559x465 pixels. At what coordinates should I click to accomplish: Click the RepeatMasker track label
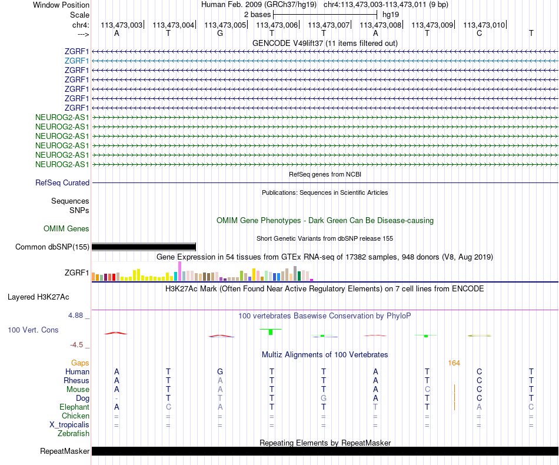65,451
